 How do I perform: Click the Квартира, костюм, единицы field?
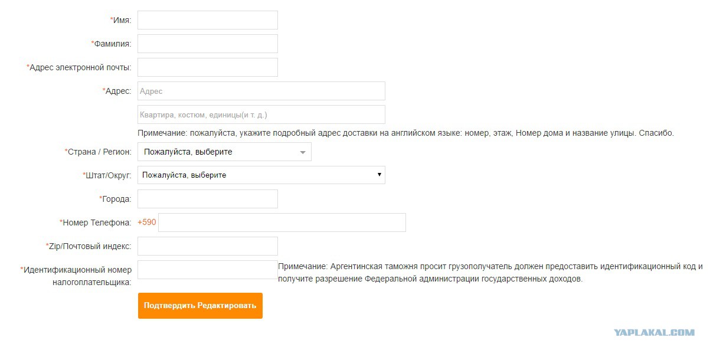261,115
